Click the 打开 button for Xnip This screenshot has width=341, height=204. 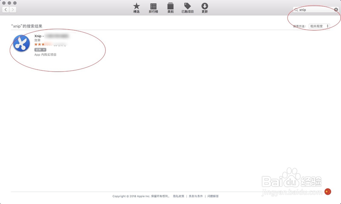(x=39, y=50)
